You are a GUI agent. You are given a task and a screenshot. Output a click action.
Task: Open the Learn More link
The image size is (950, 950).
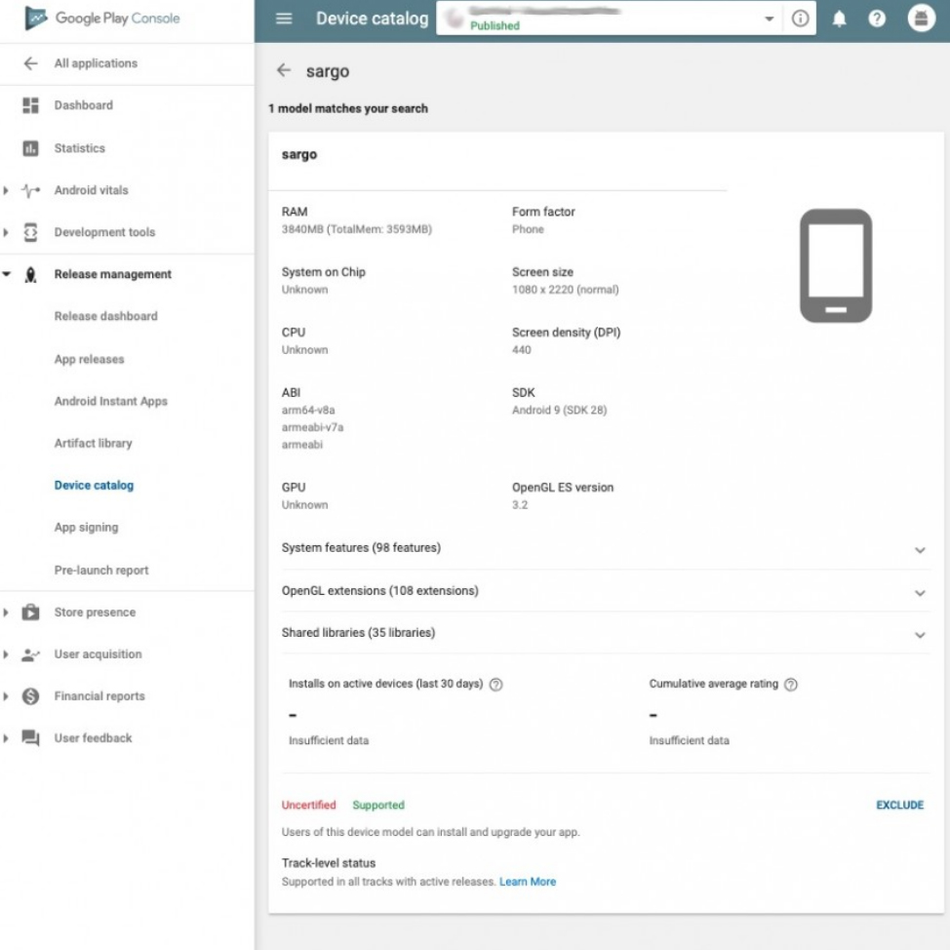(x=528, y=882)
